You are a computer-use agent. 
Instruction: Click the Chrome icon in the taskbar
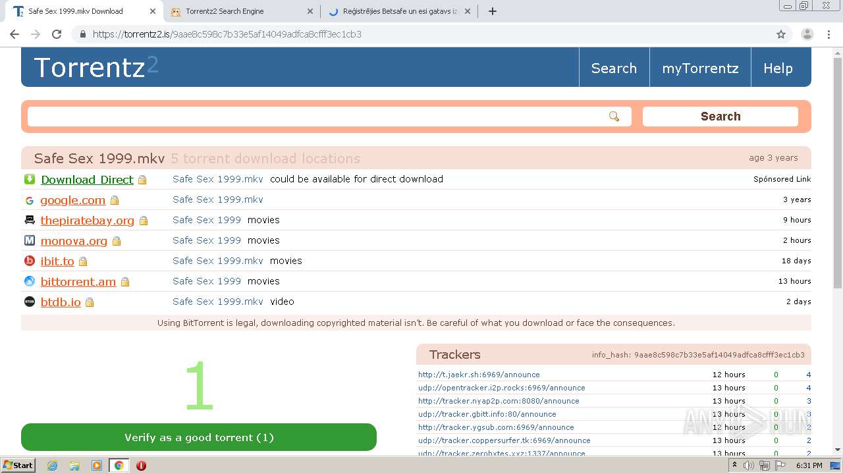pyautogui.click(x=119, y=465)
